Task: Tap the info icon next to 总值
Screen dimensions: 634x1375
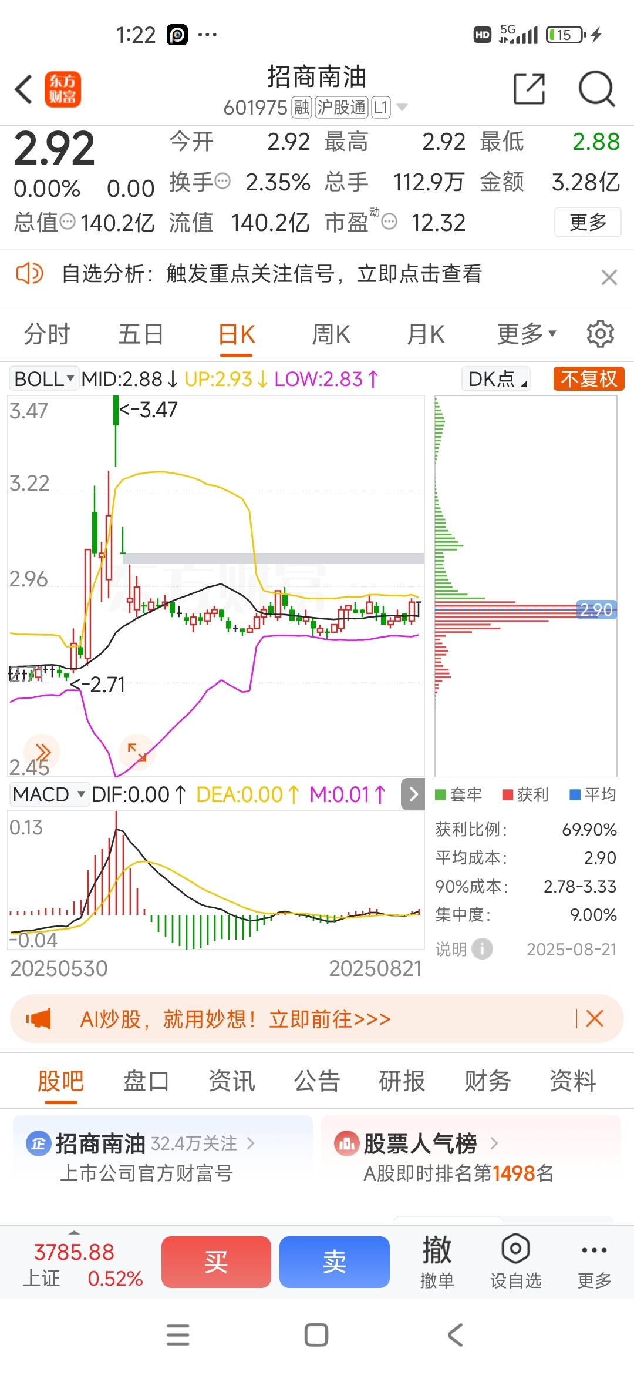Action: click(68, 222)
